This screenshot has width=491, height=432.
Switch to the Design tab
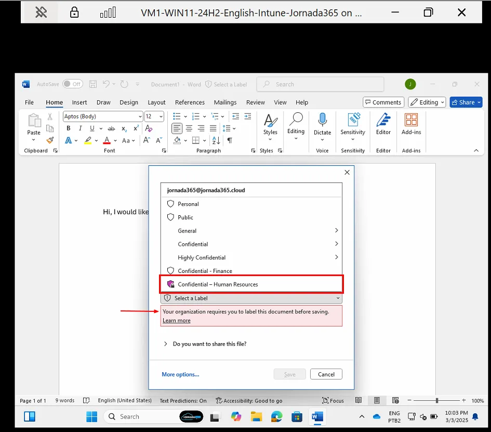(x=129, y=102)
